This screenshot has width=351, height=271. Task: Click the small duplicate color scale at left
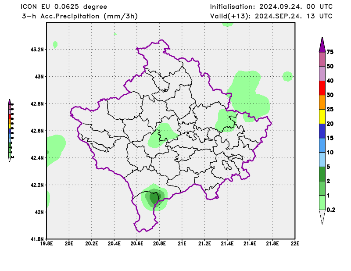[x=10, y=131]
